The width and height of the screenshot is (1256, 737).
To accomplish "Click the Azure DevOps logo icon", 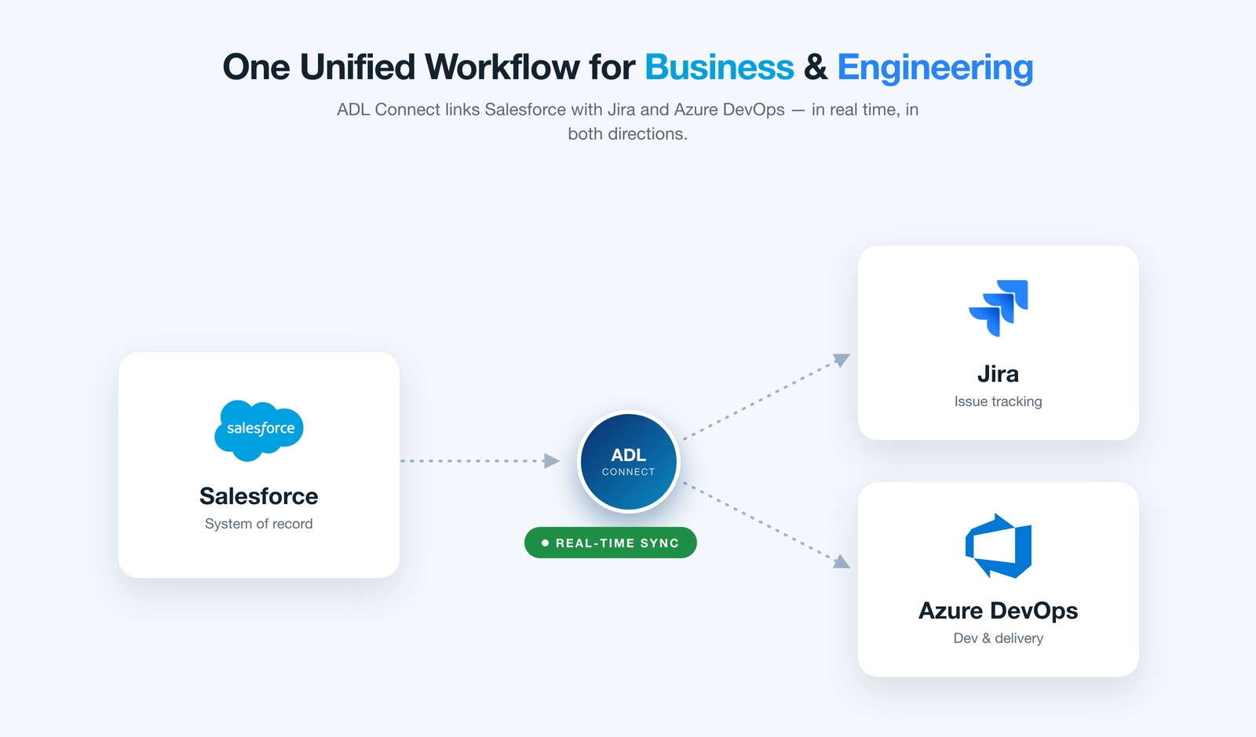I will (999, 546).
